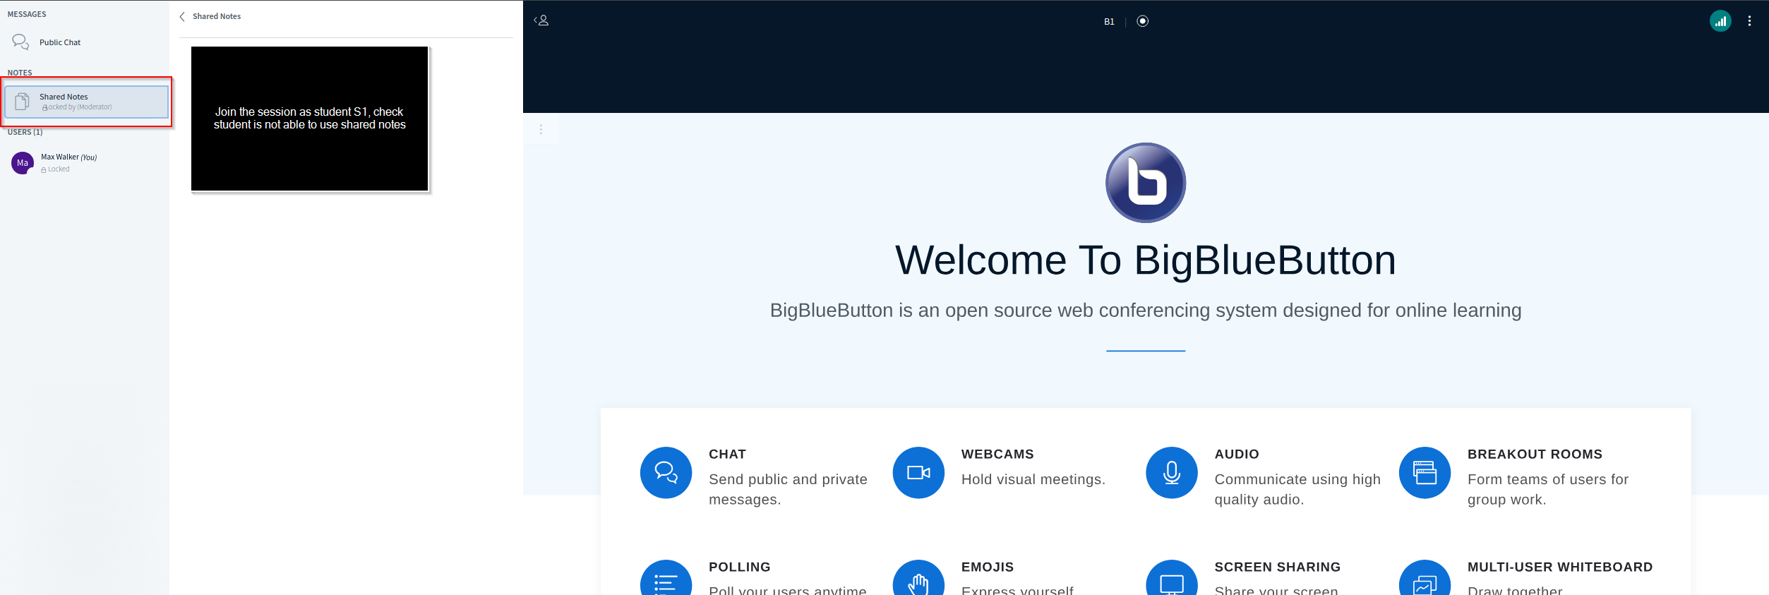Open the presentation options dots menu

[x=541, y=130]
